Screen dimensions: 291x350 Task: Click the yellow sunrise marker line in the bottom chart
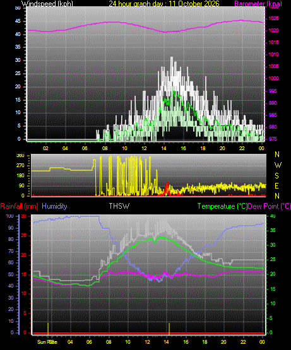pos(48,329)
